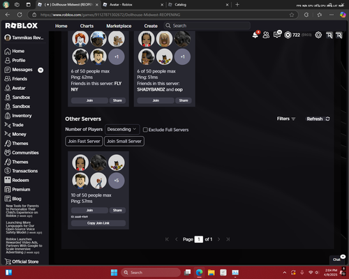Open the messages icon in top bar
This screenshot has width=349, height=279.
tap(277, 35)
